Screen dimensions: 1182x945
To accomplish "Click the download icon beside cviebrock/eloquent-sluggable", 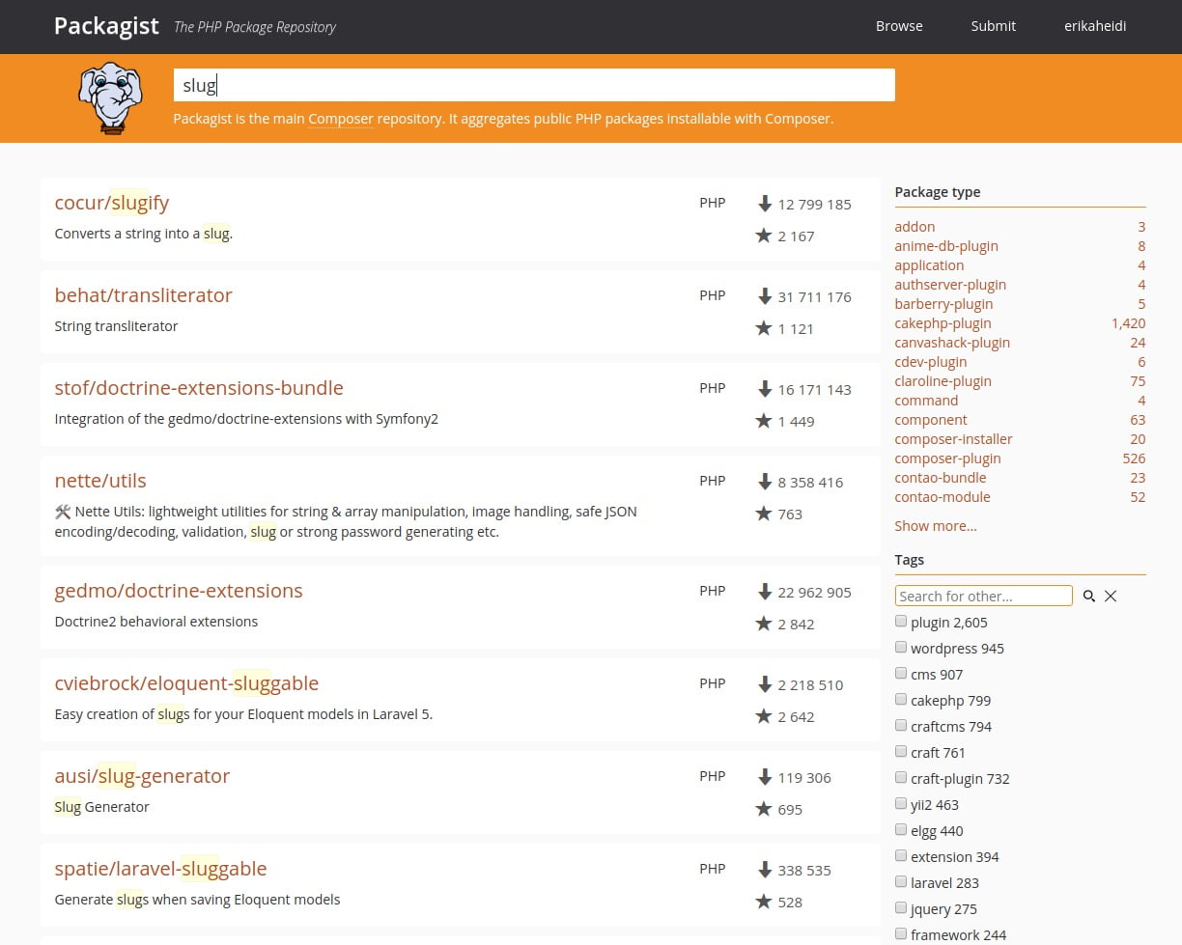I will coord(766,684).
